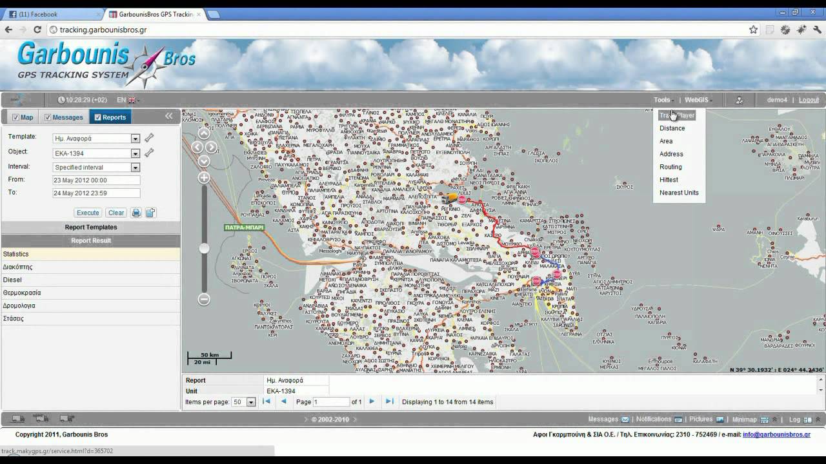826x464 pixels.
Task: Toggle the Minimap icon in bottom bar
Action: (x=765, y=420)
